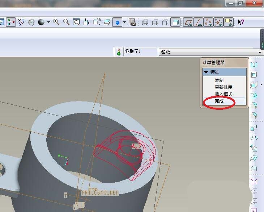The width and height of the screenshot is (264, 212).
Task: Select the Extrude tool icon
Action: (254, 128)
